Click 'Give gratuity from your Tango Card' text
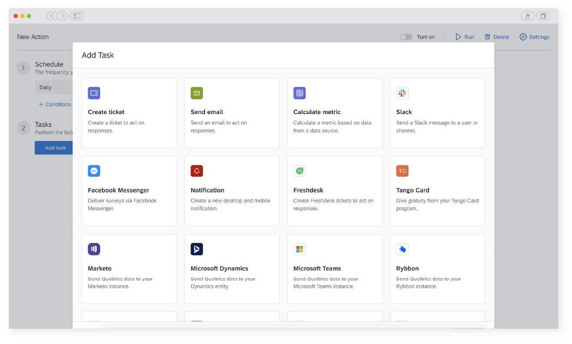 pyautogui.click(x=438, y=205)
